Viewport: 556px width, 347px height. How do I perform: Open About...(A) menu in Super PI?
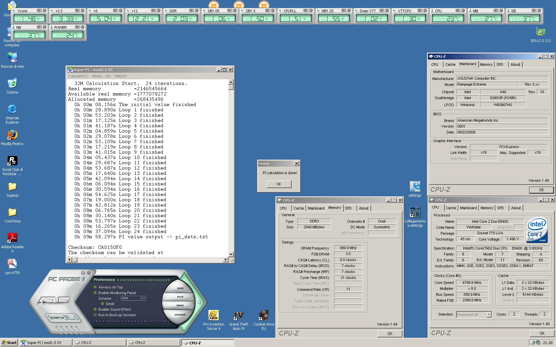click(101, 76)
